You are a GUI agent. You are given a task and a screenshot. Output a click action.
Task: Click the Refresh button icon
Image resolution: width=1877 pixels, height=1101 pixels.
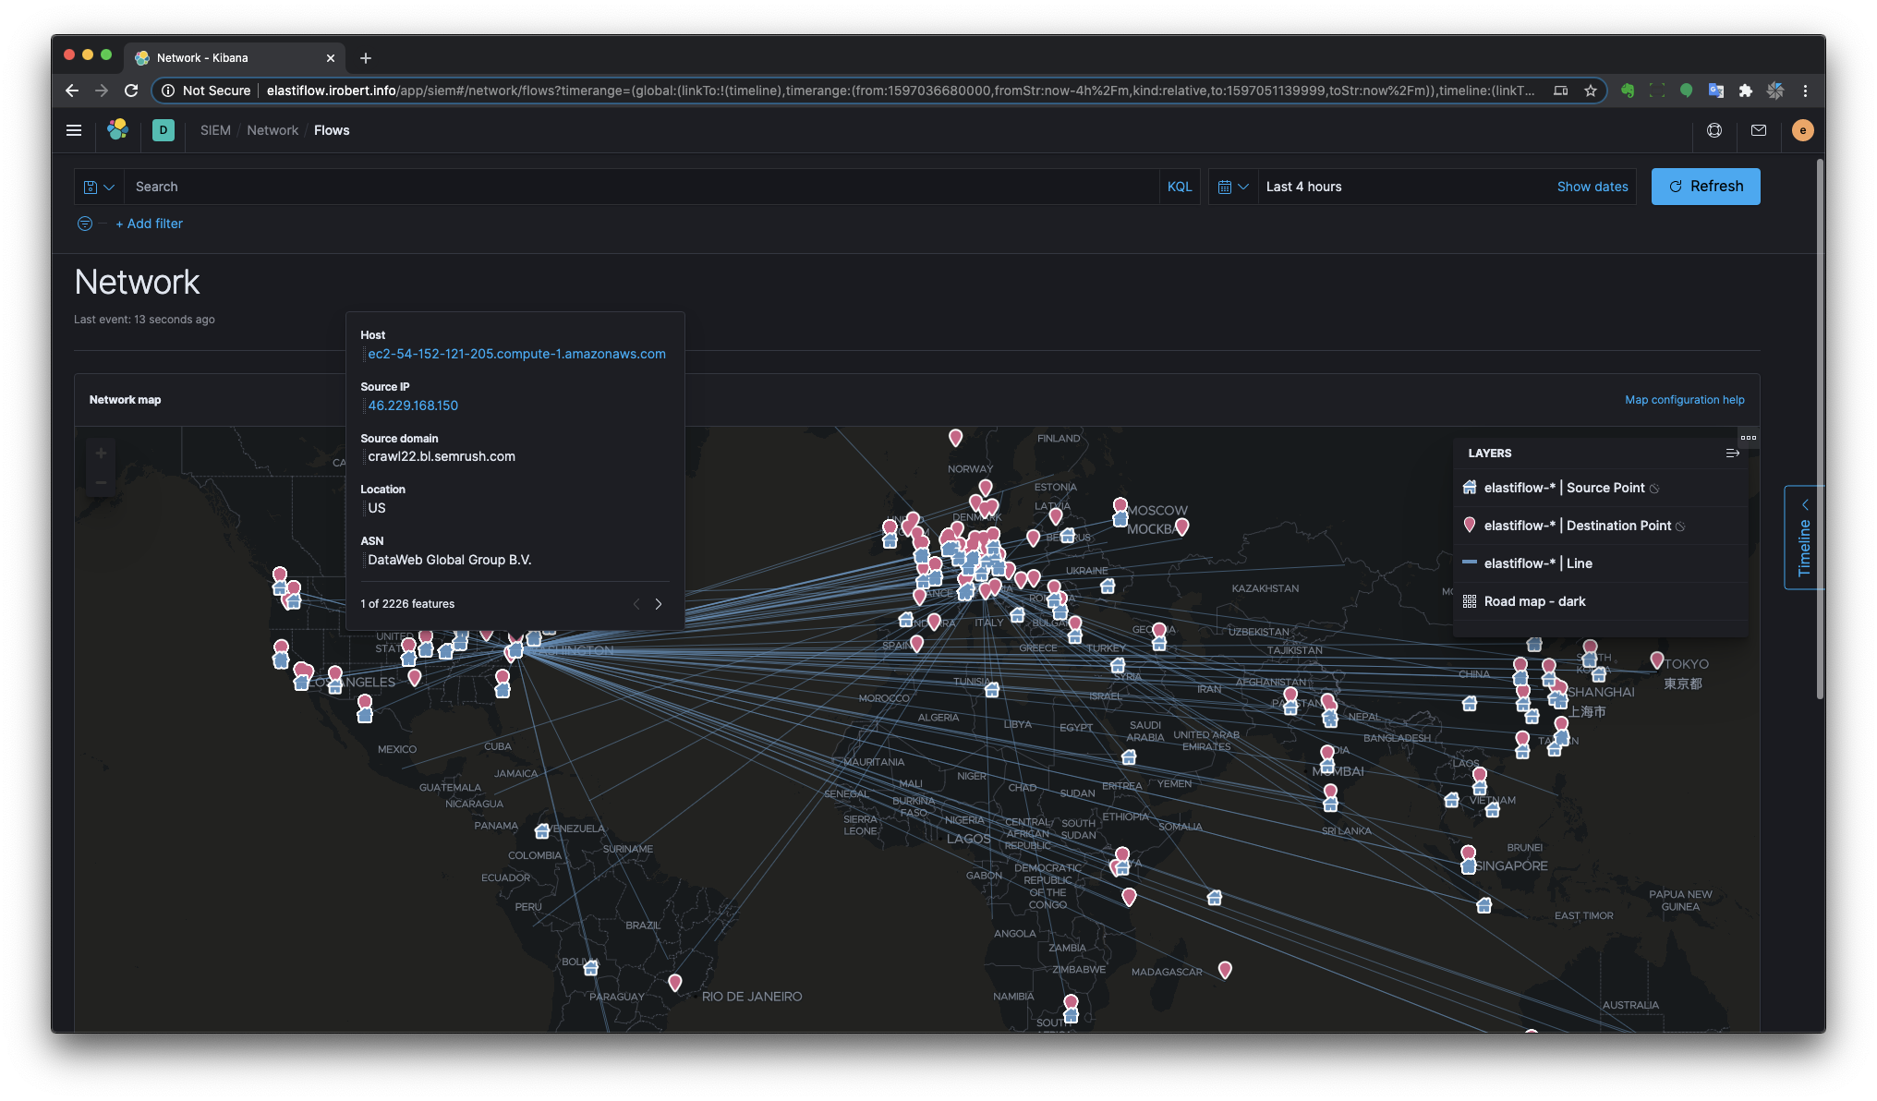pos(1675,187)
